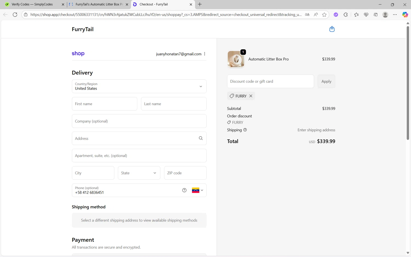The image size is (411, 257).
Task: Click the 'Select a different shipping address' notice
Action: click(x=139, y=220)
